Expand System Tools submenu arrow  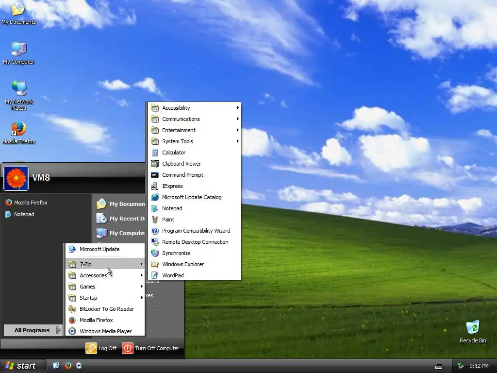[237, 141]
